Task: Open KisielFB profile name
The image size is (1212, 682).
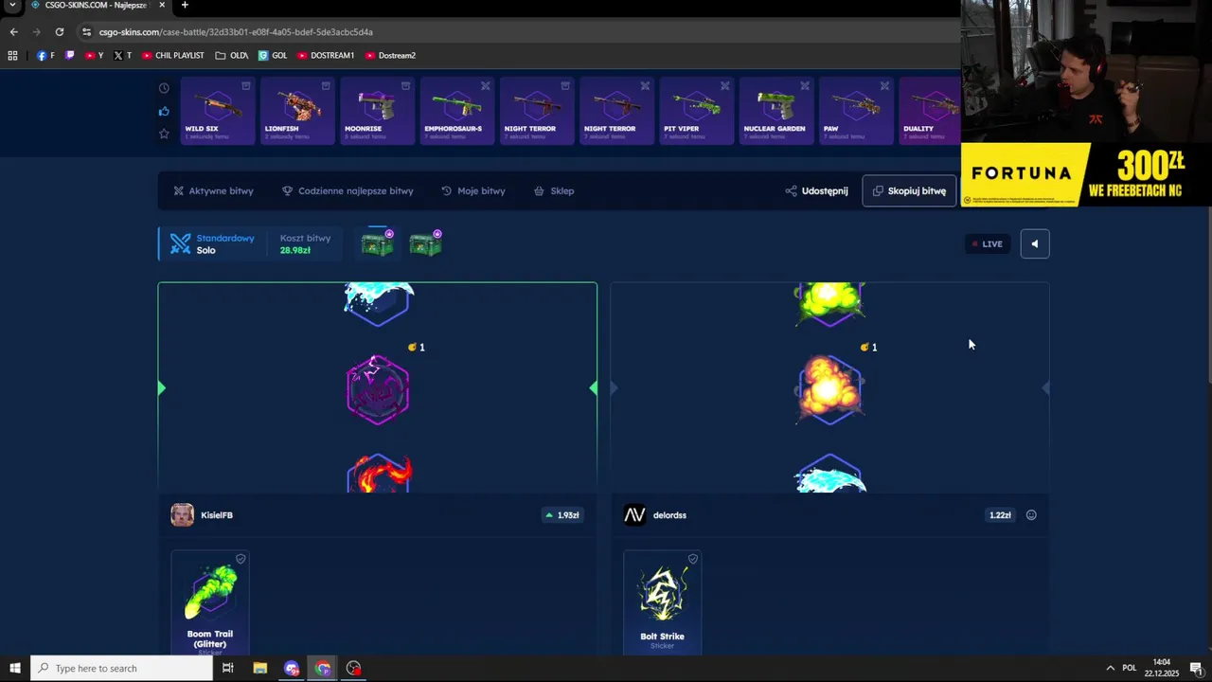Action: pos(217,515)
